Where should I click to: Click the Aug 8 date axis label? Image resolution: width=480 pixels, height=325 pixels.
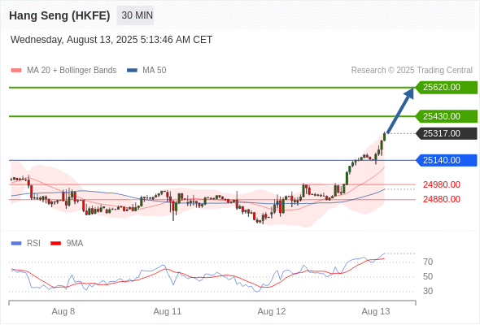[63, 311]
